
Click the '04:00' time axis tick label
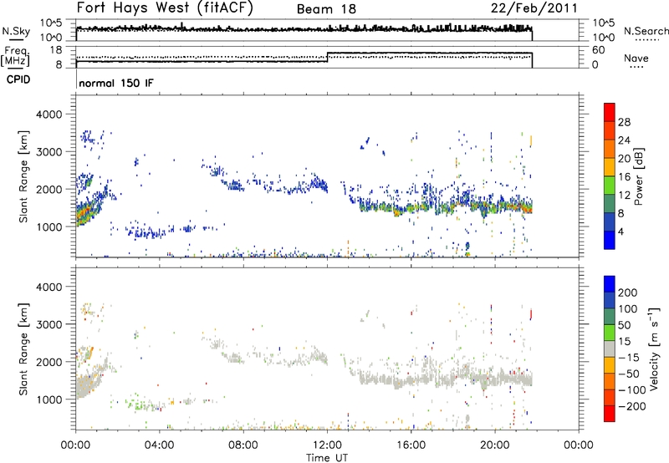pos(159,445)
